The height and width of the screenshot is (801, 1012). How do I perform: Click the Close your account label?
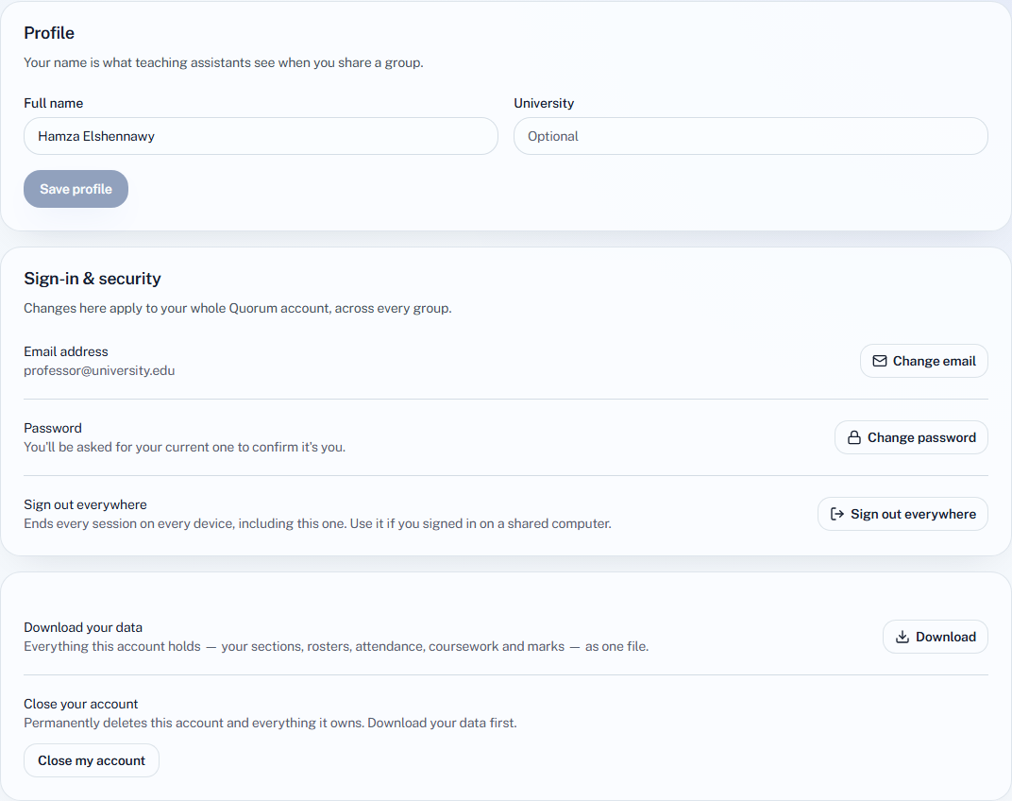[x=80, y=704]
